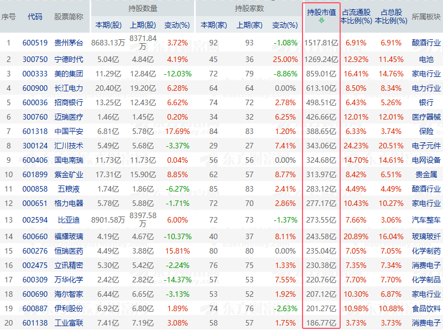443x330 pixels.
Task: Select 8683.13万 holdings cell for 贵州茅台
Action: pos(108,43)
